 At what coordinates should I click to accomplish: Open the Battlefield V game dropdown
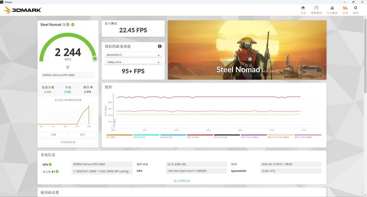[x=133, y=55]
